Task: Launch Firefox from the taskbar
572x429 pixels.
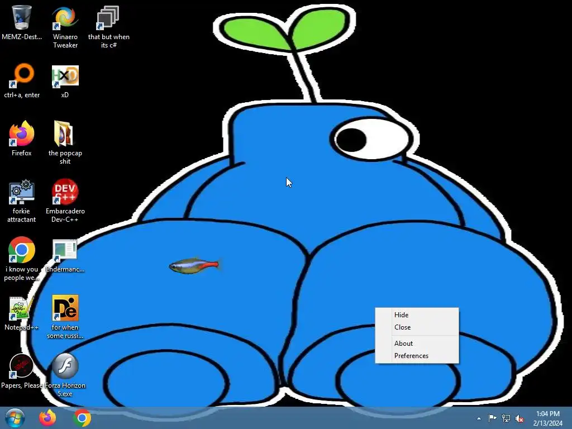Action: pyautogui.click(x=48, y=418)
